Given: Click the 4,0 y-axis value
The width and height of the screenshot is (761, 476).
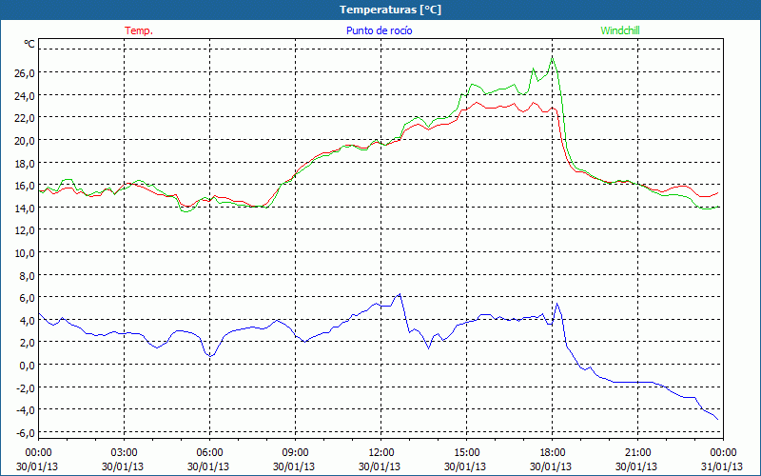Looking at the screenshot, I should tap(28, 321).
